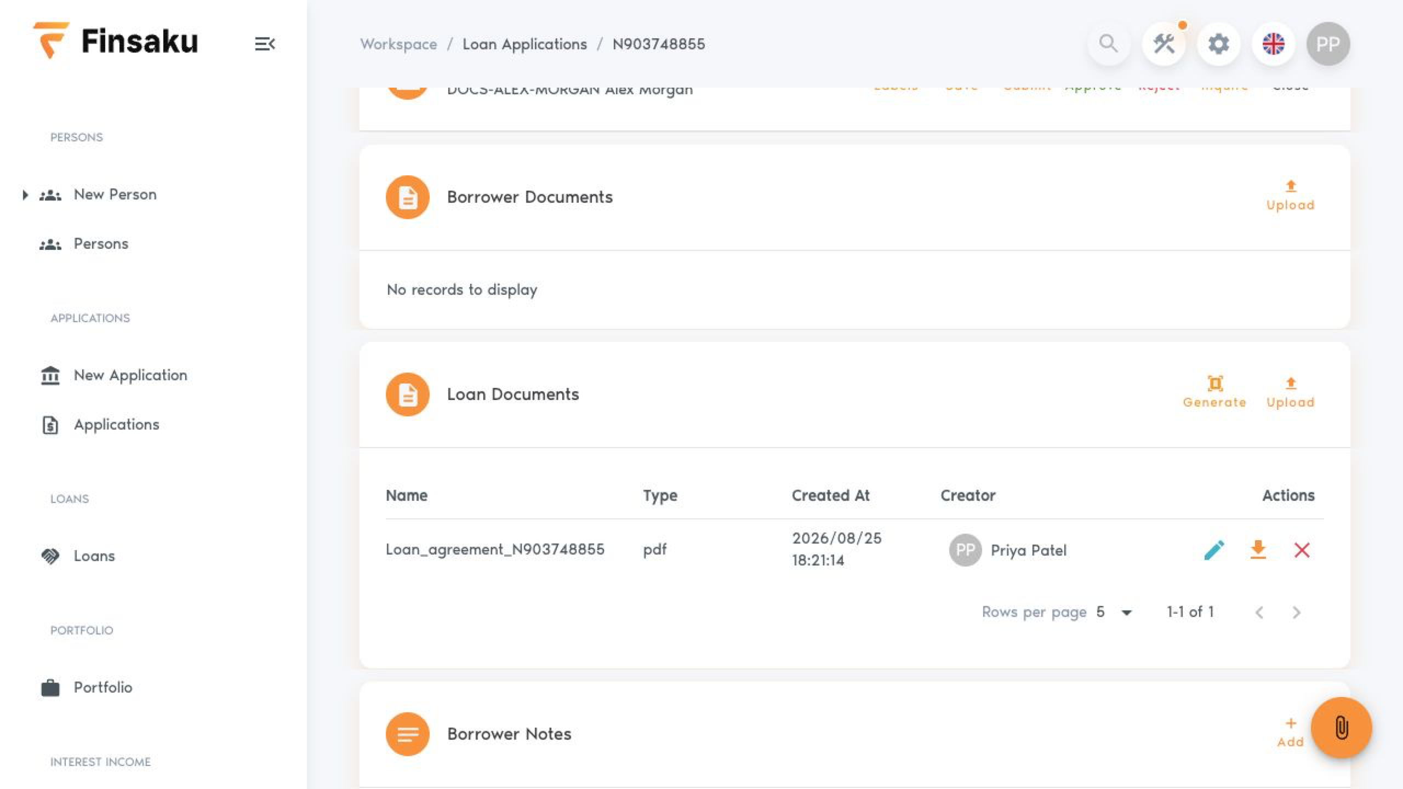Open New Person in the sidebar
The image size is (1403, 789).
pos(115,195)
